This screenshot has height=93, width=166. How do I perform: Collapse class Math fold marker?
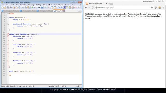[x=8, y=34]
